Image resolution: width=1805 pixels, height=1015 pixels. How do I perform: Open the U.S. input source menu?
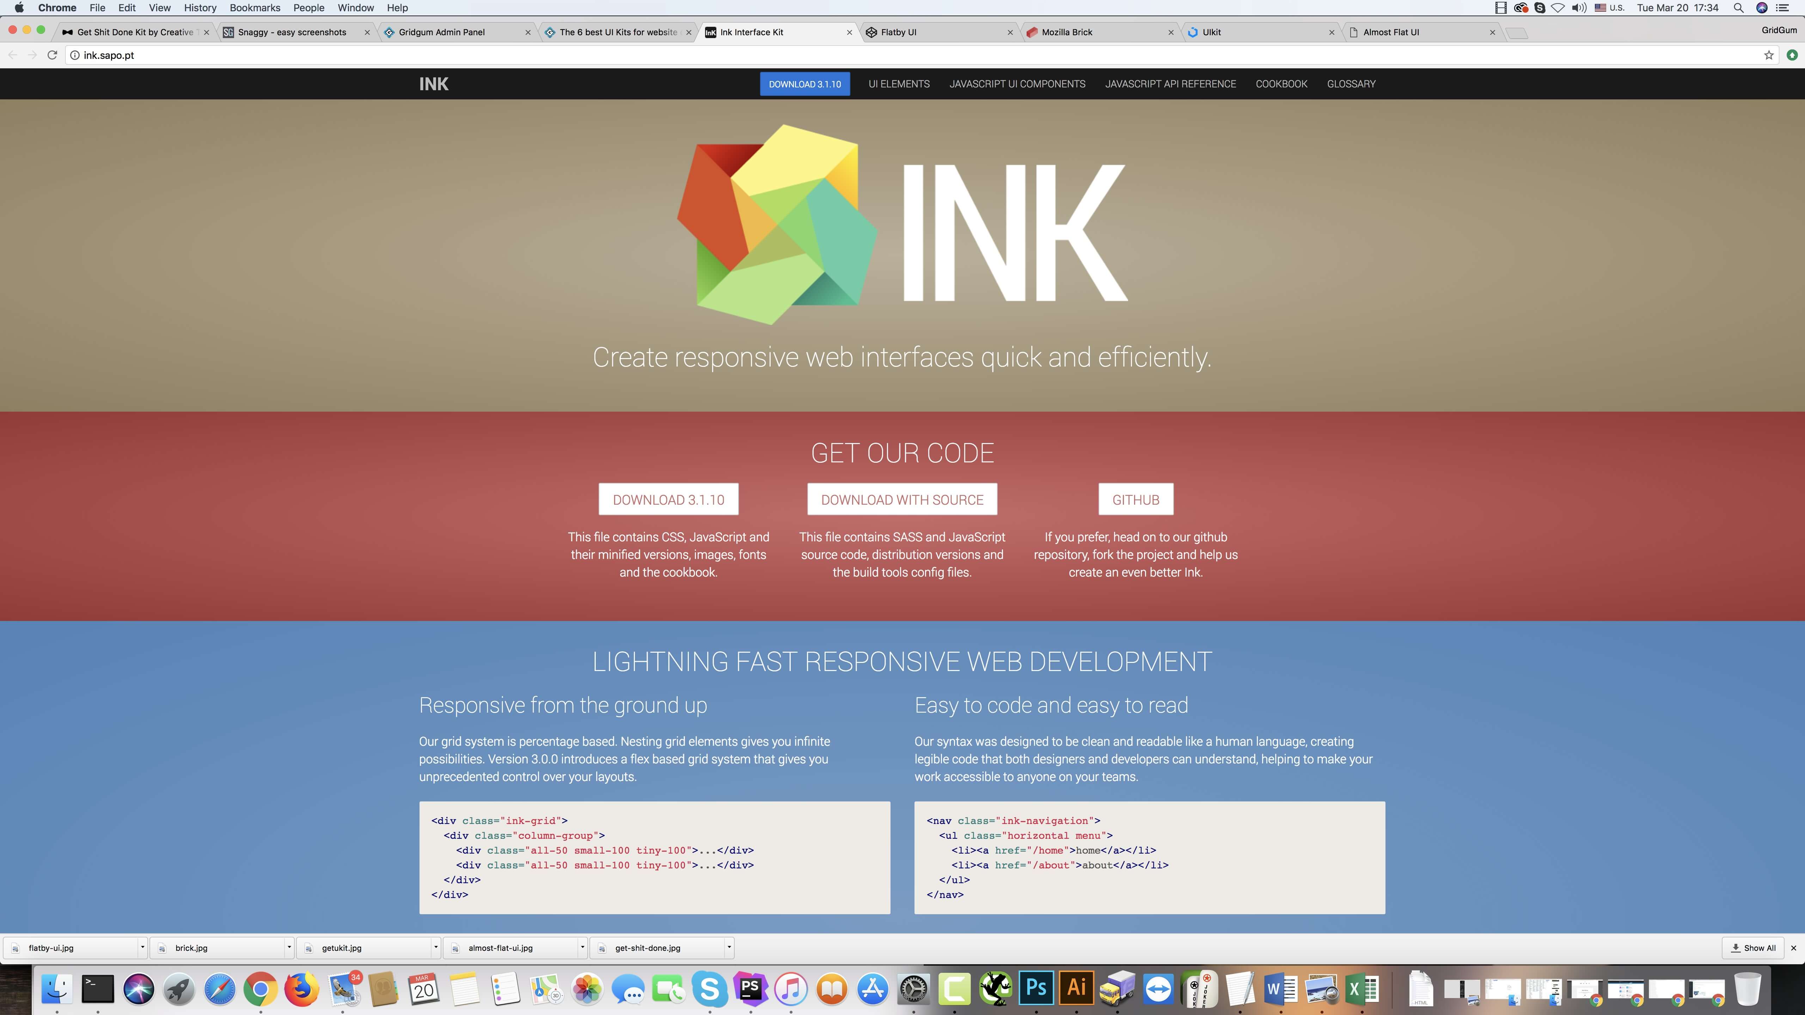1609,8
